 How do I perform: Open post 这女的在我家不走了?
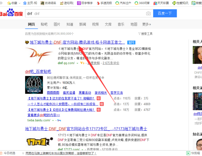[x=61, y=98]
